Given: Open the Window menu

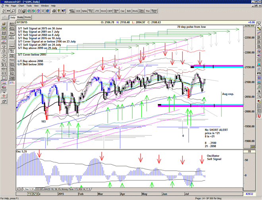Looking at the screenshot, I should (45, 6).
